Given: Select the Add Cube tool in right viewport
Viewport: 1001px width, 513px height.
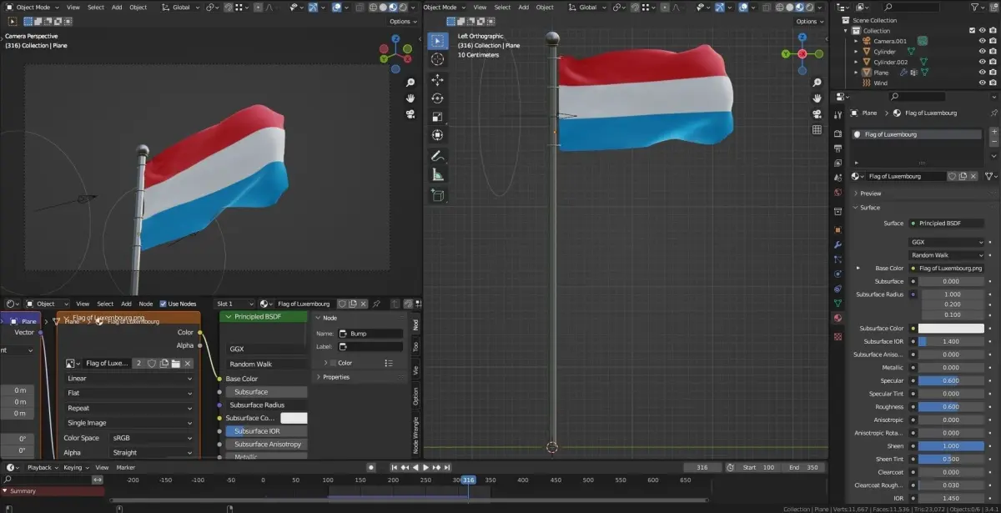Looking at the screenshot, I should point(438,195).
